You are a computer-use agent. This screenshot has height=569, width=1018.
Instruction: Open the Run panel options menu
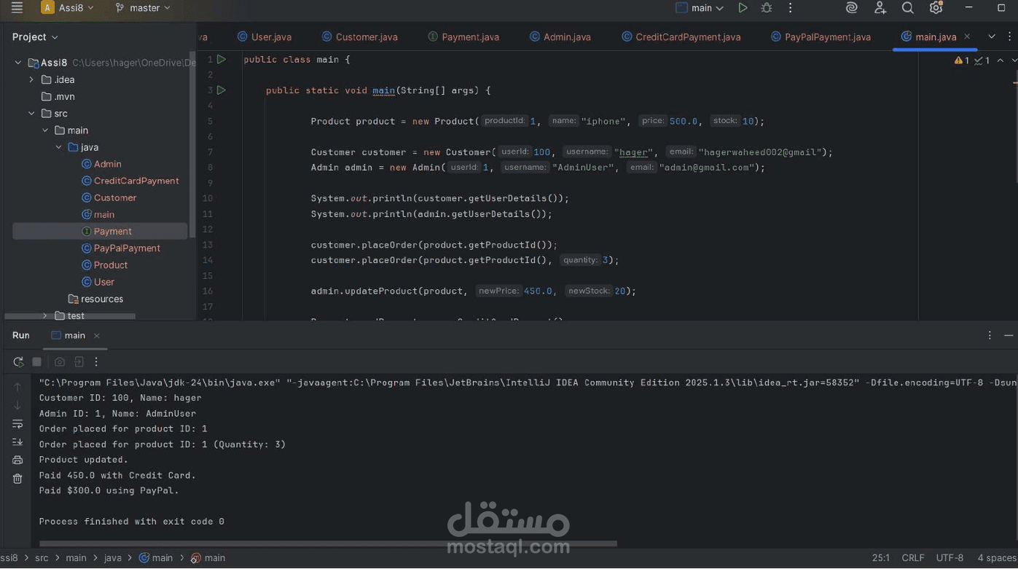coord(990,335)
